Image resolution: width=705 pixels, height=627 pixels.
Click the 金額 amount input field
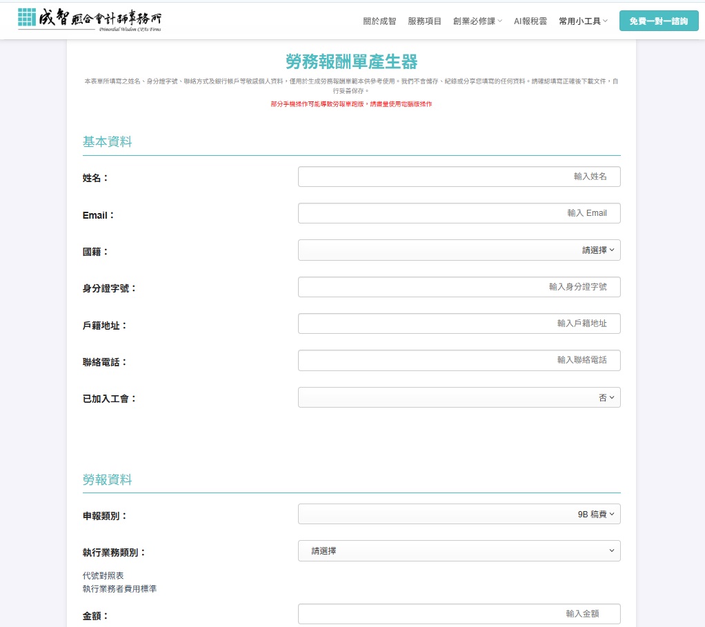(x=459, y=614)
